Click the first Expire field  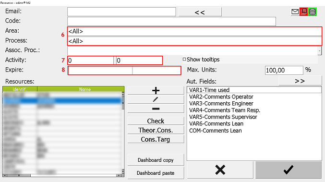[100, 71]
